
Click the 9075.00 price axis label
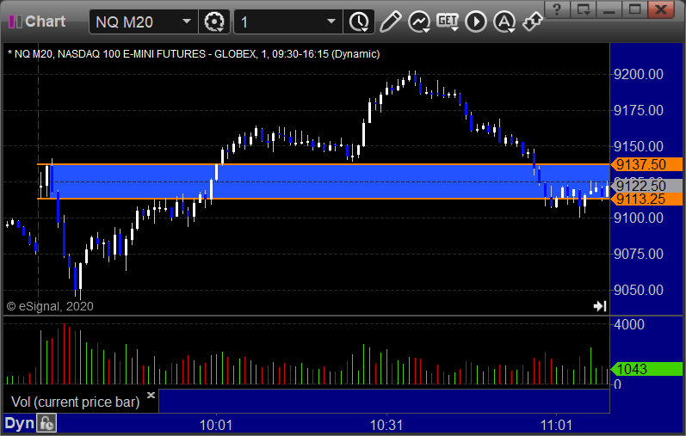(639, 254)
